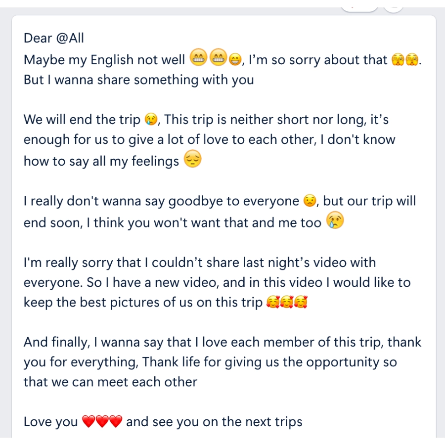Click the peeking face emoji pair
Screen dimensions: 445x445
coord(405,60)
